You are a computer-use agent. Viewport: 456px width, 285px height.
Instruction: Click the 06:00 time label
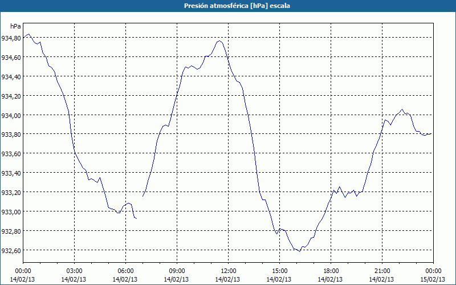tap(125, 271)
